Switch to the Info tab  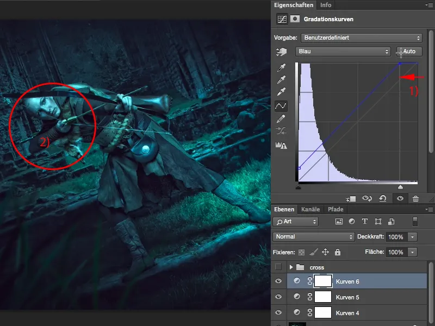(326, 5)
